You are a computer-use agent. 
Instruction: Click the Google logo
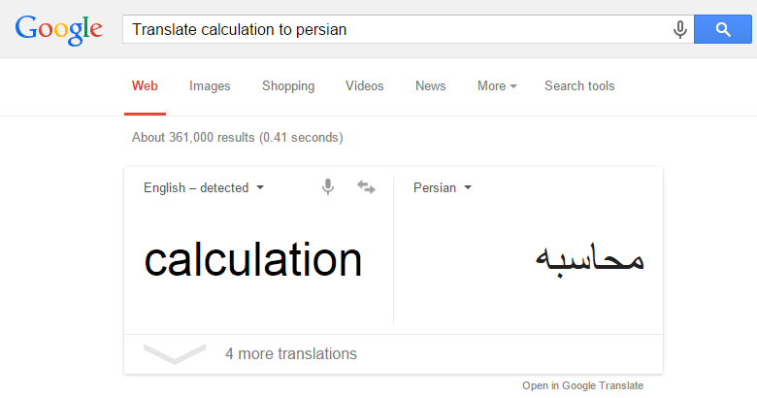[x=58, y=30]
